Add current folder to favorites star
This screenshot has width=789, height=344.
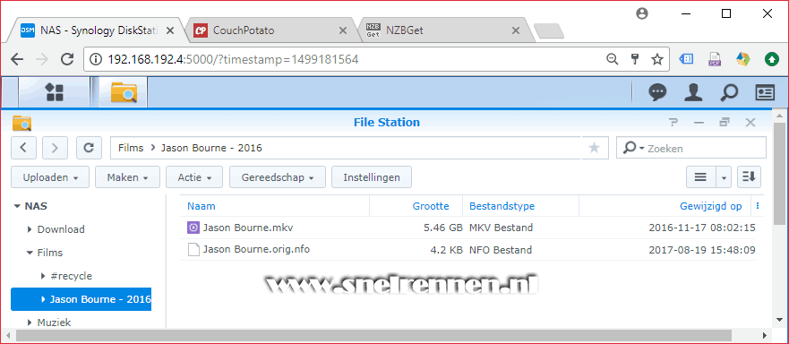pos(595,148)
